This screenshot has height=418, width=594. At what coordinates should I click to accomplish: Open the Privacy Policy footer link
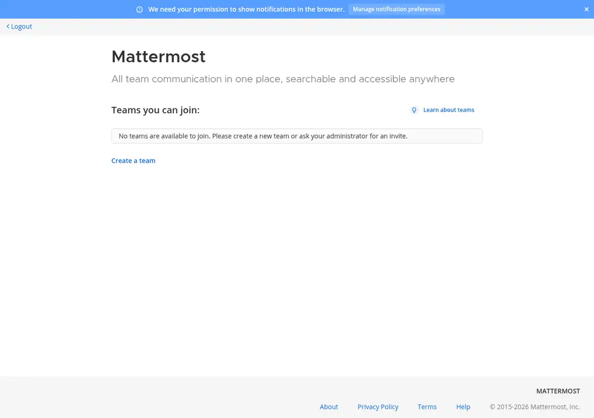[x=378, y=406]
